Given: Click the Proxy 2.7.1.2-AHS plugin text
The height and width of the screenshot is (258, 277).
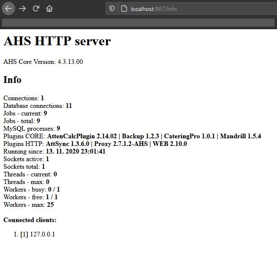Looking at the screenshot, I should coord(120,144).
